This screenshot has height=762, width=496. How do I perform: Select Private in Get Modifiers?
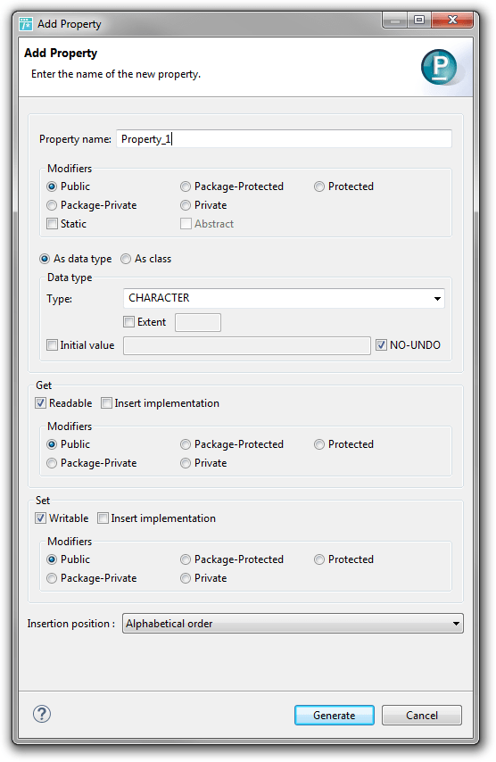pos(186,463)
